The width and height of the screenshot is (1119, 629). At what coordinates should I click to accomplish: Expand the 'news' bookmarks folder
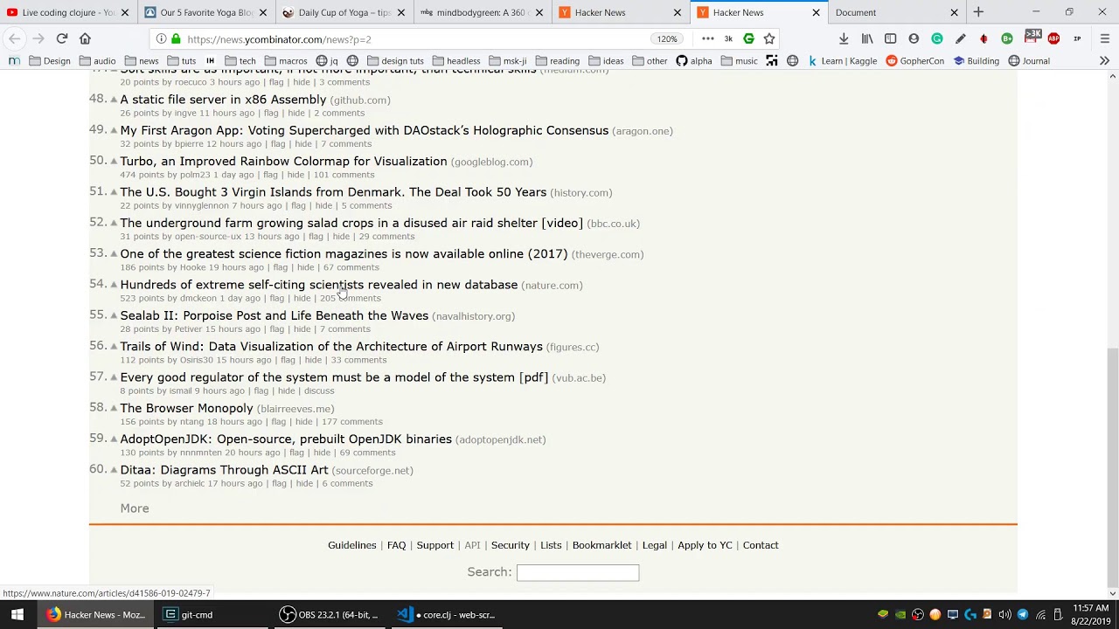pos(141,61)
